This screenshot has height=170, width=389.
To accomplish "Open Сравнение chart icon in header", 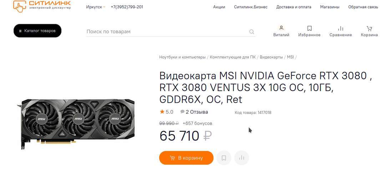I will (340, 28).
